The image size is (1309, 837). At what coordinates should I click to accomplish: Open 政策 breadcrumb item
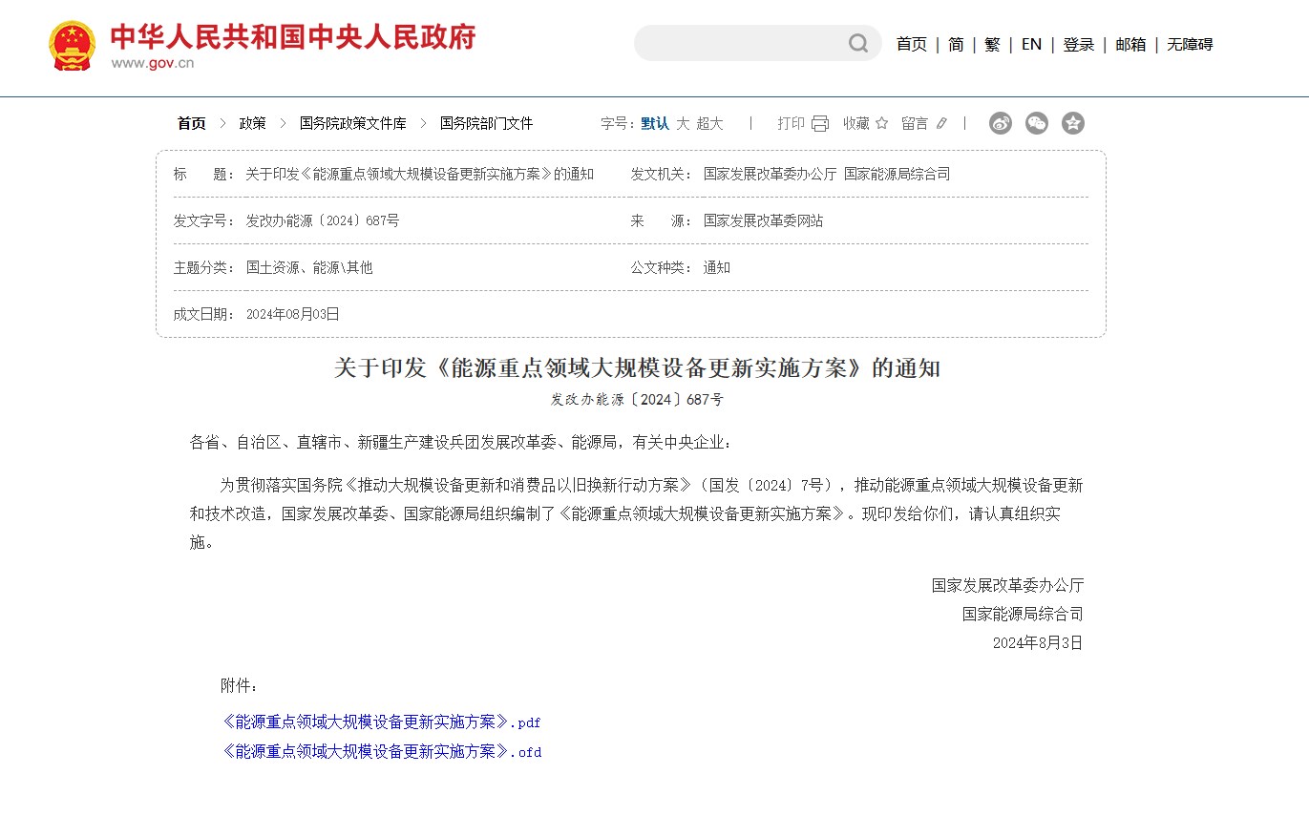point(252,123)
